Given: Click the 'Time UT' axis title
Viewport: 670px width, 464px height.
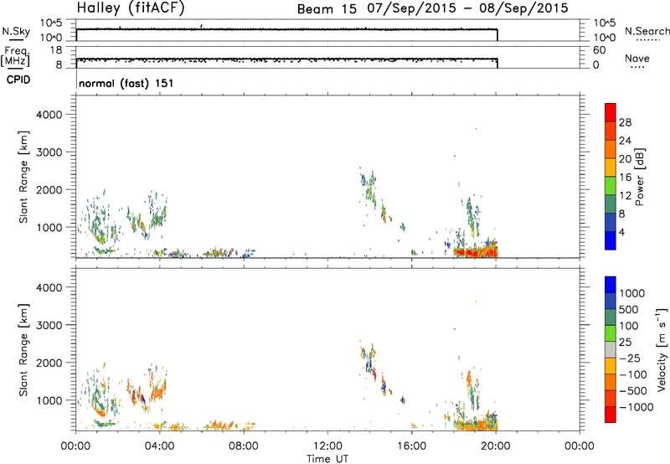Looking at the screenshot, I should (x=327, y=458).
